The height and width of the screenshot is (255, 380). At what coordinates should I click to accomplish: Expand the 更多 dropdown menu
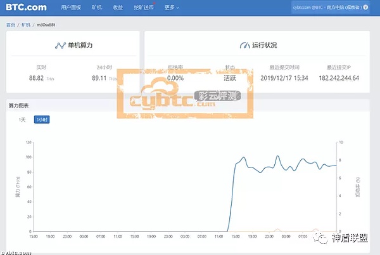point(171,8)
